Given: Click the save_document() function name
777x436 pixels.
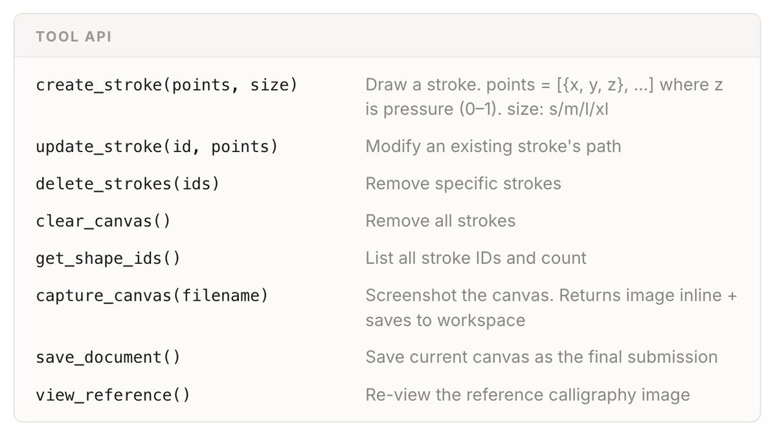Looking at the screenshot, I should [107, 357].
